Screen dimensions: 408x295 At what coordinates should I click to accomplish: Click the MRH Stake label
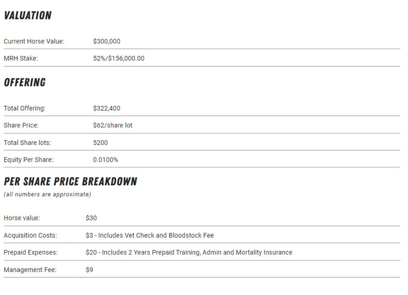(21, 59)
